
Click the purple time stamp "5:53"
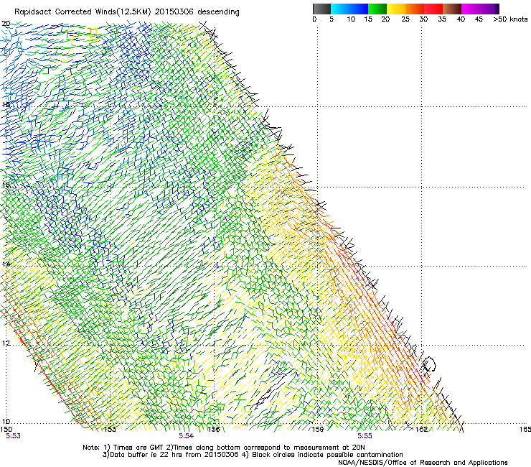13,436
